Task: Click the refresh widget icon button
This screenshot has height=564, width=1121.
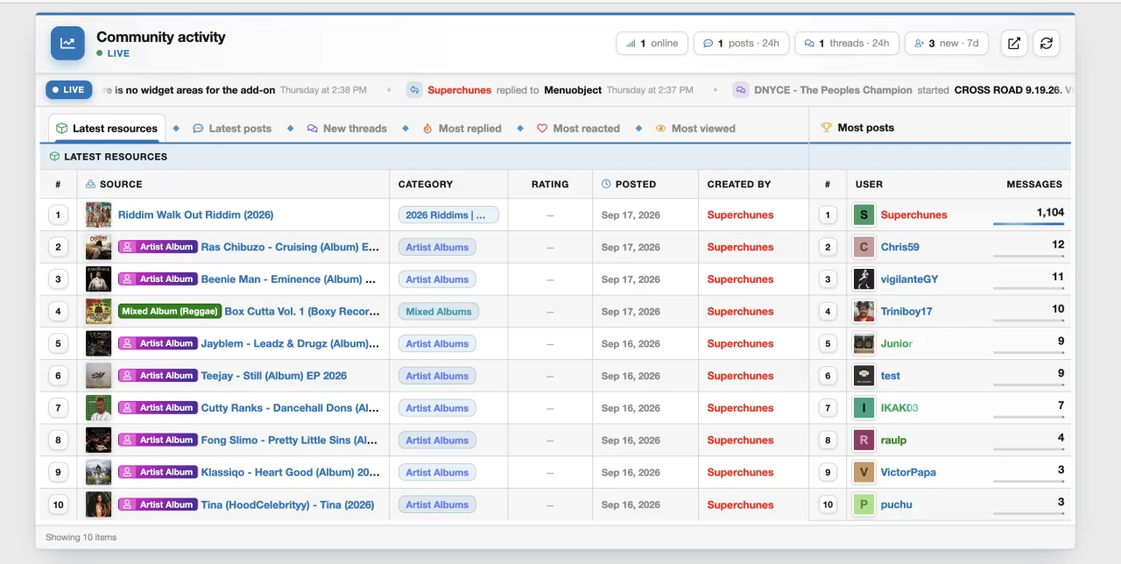Action: pyautogui.click(x=1047, y=43)
